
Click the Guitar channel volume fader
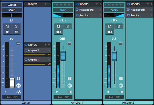(12, 83)
